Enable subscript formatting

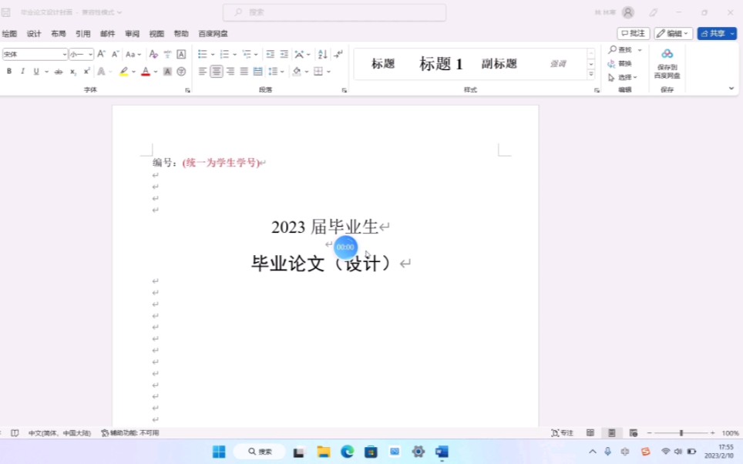point(73,72)
